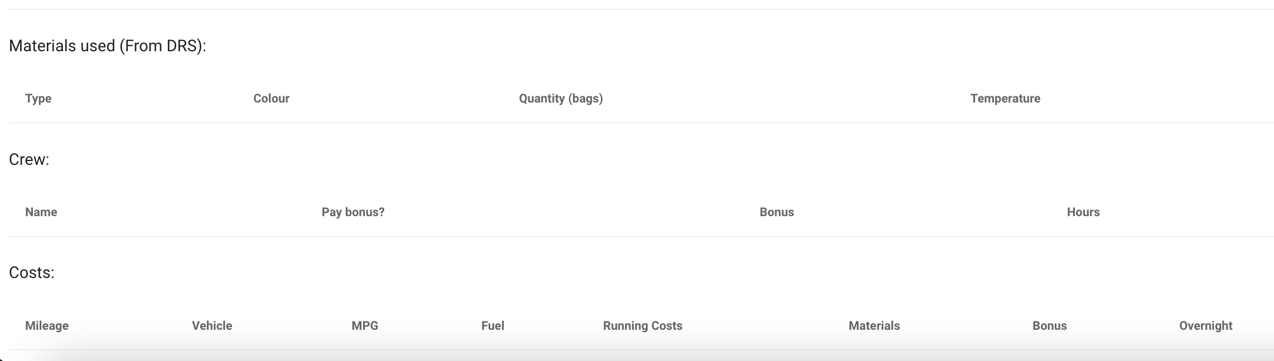The image size is (1274, 361).
Task: Click the Pay bonus? column header
Action: (x=353, y=212)
